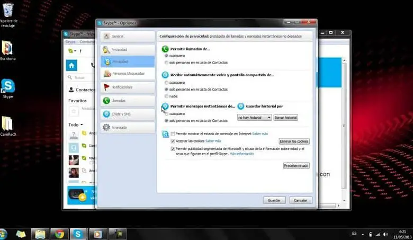The height and width of the screenshot is (240, 413).
Task: Select 'solo personas' under Permitir mensajes instantáneos
Action: point(166,121)
